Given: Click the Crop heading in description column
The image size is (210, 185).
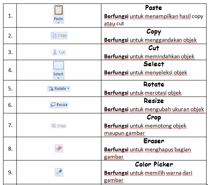Looking at the screenshot, I should click(x=154, y=118).
